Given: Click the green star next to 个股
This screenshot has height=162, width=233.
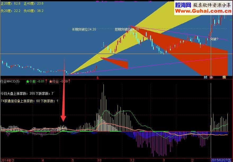Looking at the screenshot, I should pos(28,81).
